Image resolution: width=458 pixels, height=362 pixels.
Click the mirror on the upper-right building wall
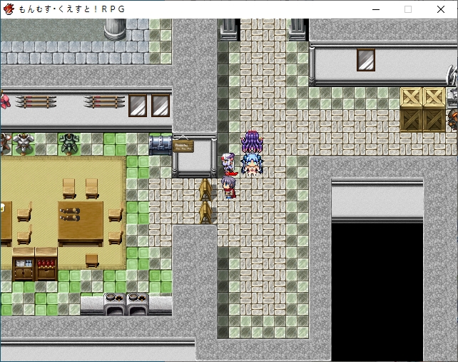point(366,60)
